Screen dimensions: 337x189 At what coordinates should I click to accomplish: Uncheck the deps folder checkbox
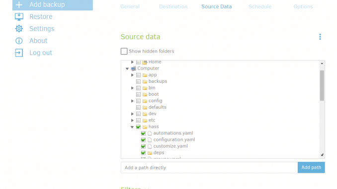tap(143, 153)
